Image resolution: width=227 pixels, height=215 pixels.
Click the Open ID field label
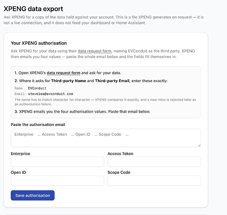[18, 172]
